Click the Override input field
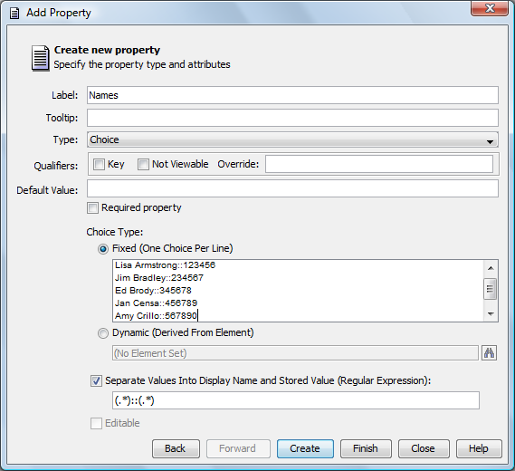Screen dimensions: 515x471 pos(379,164)
